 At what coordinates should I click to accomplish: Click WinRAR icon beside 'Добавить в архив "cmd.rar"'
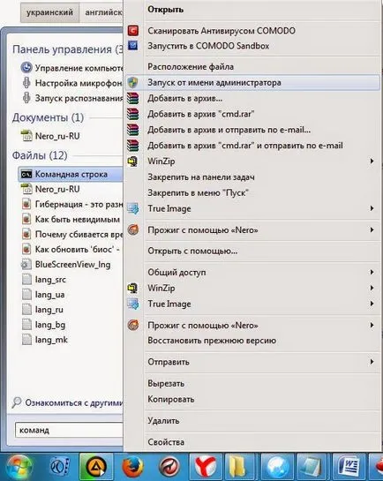133,114
